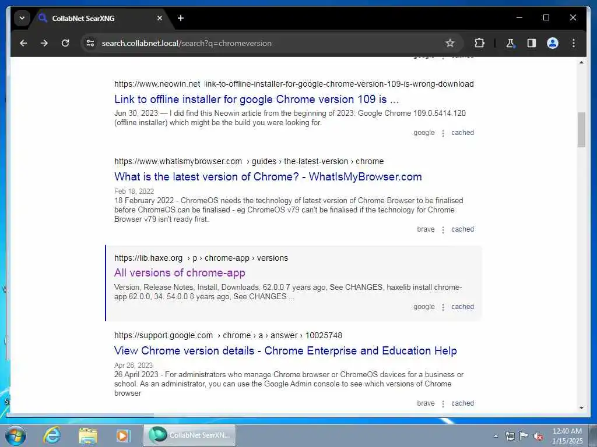Expand options dots for Chrome Enterprise Help result
This screenshot has height=447, width=597.
coord(443,404)
